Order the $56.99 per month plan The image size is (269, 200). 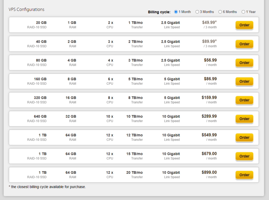[x=244, y=63]
